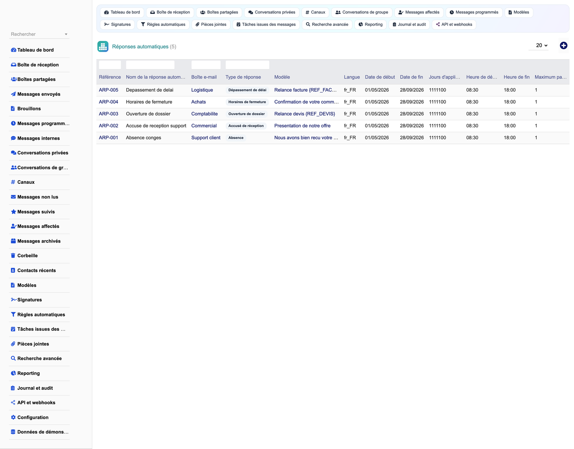
Task: Click the Messages internes bubble icon
Action: pos(14,138)
